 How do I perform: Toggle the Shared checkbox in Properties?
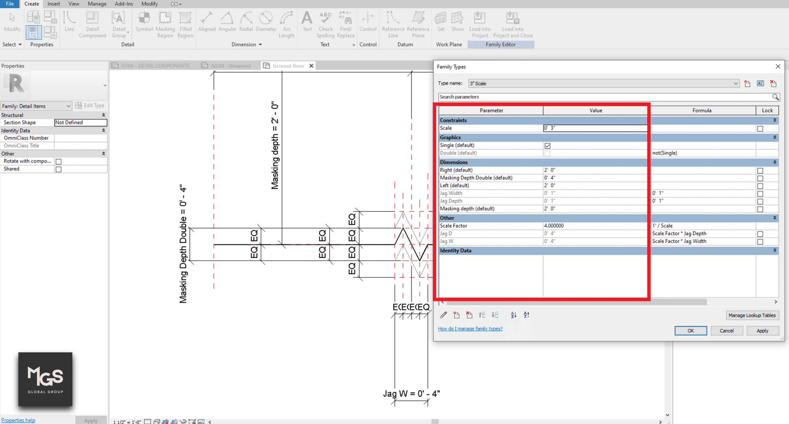58,169
